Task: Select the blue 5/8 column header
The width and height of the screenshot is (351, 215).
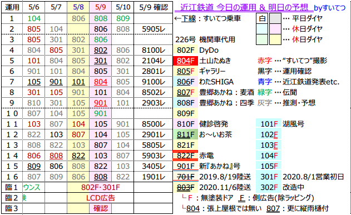Action: pyautogui.click(x=78, y=7)
